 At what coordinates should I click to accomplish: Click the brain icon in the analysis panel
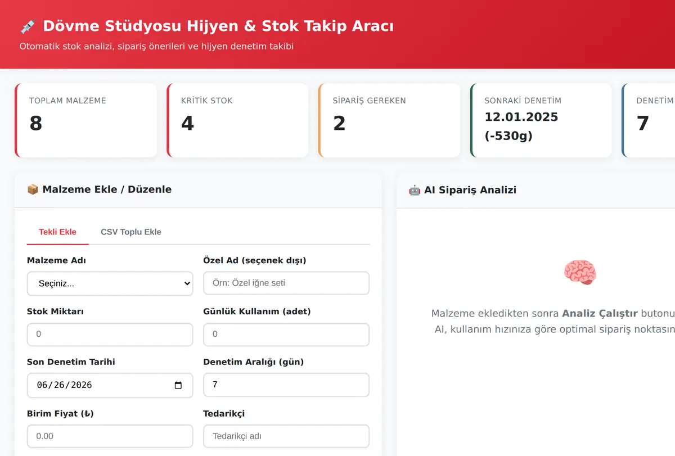click(580, 272)
